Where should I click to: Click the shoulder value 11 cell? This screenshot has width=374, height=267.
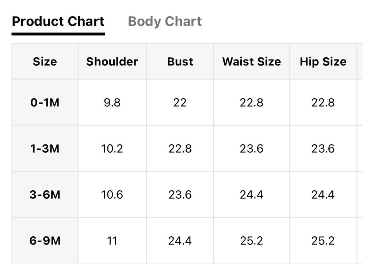(112, 240)
